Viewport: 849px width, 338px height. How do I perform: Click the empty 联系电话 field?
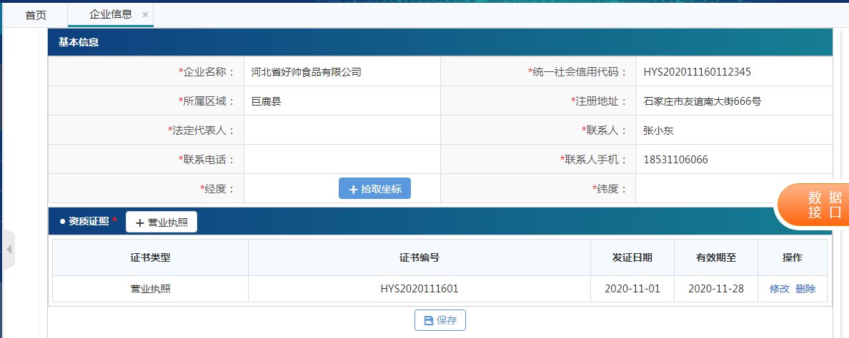(x=342, y=159)
